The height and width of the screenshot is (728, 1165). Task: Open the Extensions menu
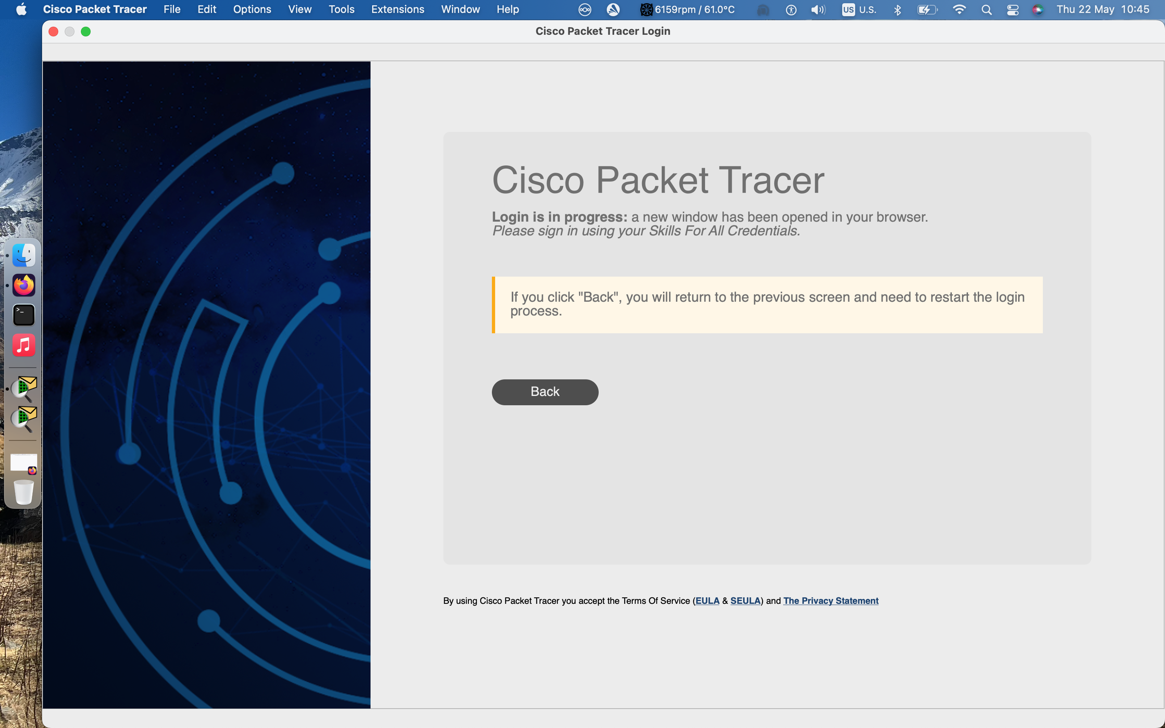click(x=397, y=10)
